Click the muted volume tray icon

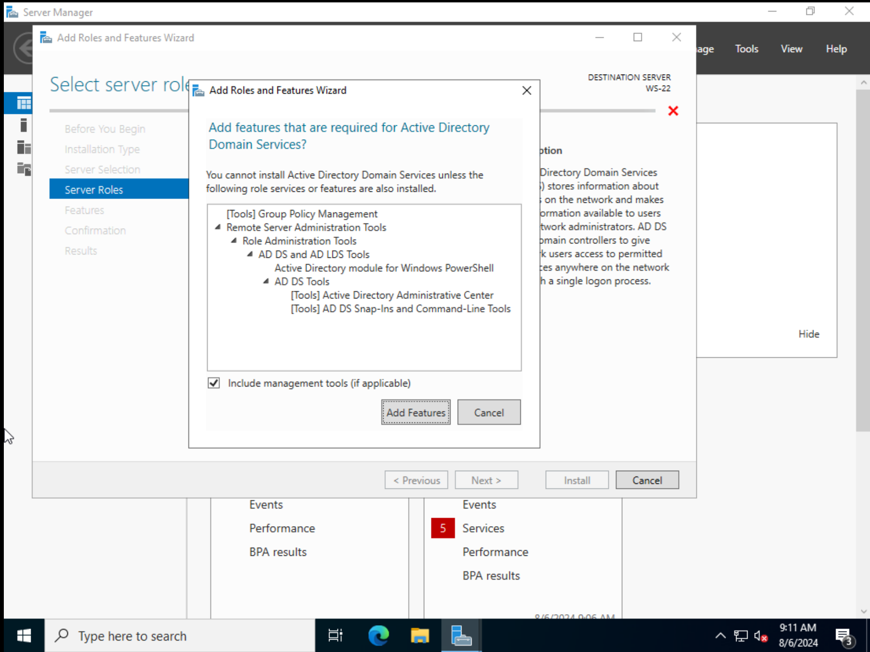[760, 636]
